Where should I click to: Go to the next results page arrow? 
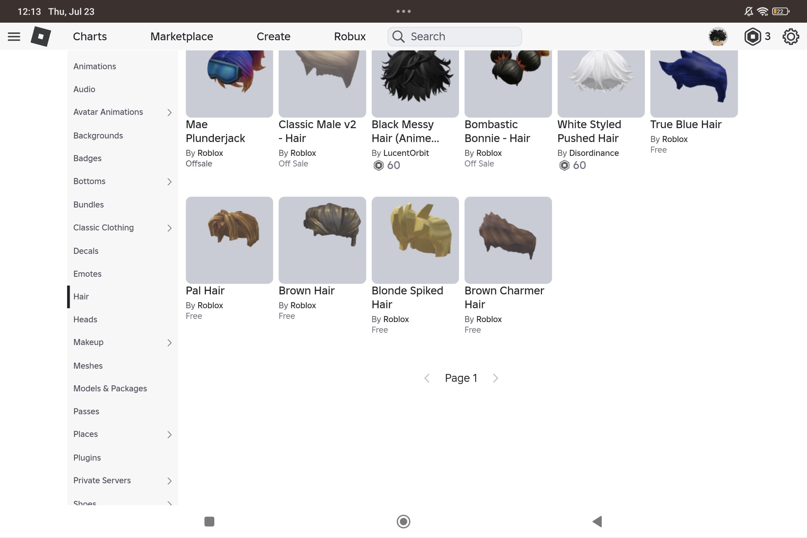pos(496,378)
